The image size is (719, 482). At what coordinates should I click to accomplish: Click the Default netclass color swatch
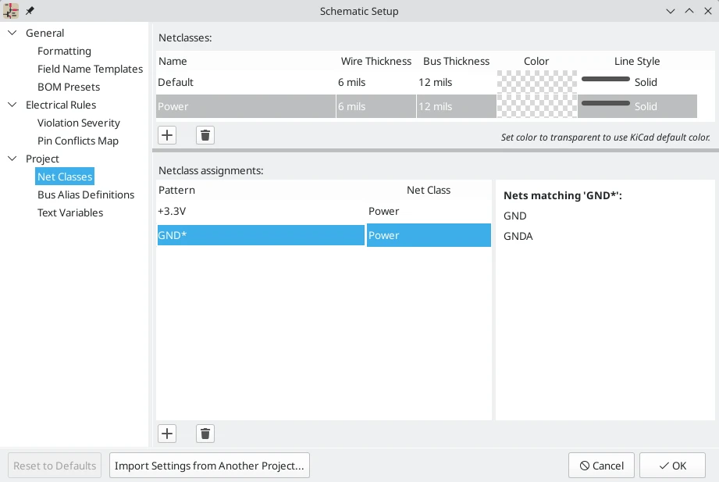(536, 82)
